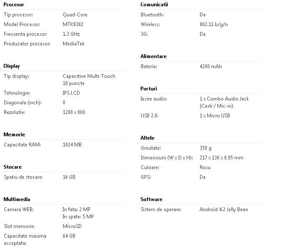Viewport: 281px width, 249px height.
Task: Select the 1 x Micro USB value
Action: coord(215,116)
